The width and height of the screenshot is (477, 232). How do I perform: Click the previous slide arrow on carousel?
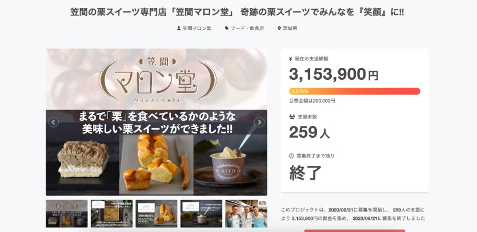54,123
